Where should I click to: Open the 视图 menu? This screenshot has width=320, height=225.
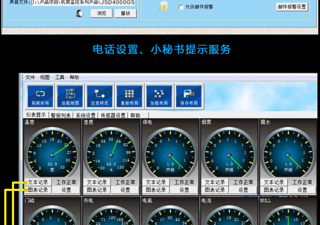[45, 78]
